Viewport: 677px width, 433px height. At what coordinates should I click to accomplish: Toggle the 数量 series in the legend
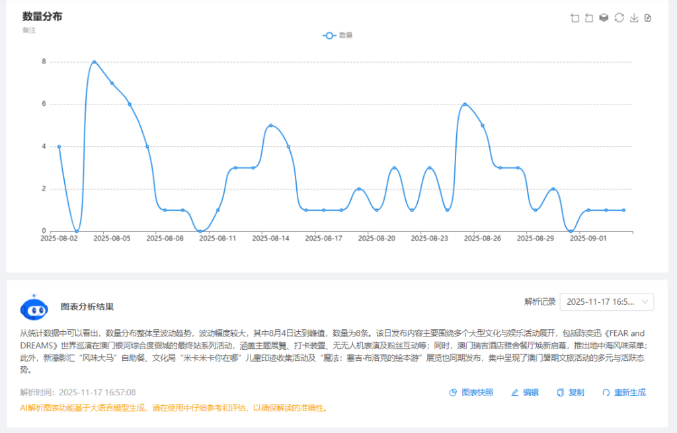pyautogui.click(x=337, y=36)
